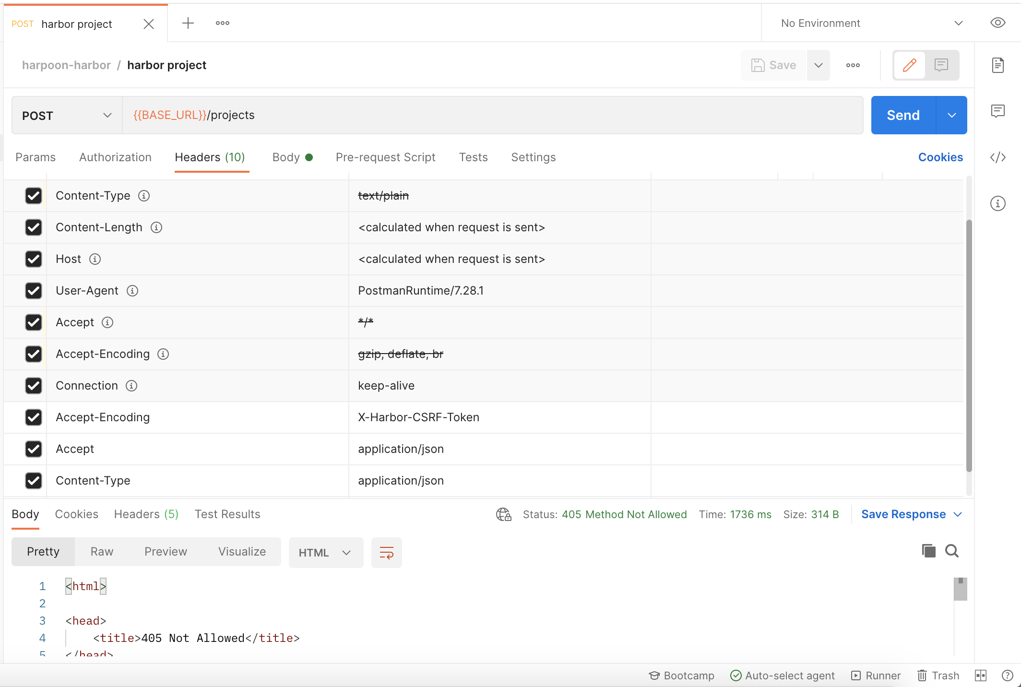This screenshot has height=687, width=1021.
Task: Expand the Send button arrow options
Action: [x=952, y=115]
